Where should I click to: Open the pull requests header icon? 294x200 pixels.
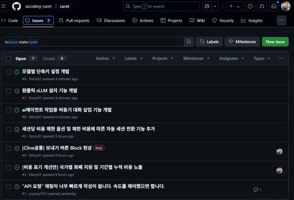point(262,6)
